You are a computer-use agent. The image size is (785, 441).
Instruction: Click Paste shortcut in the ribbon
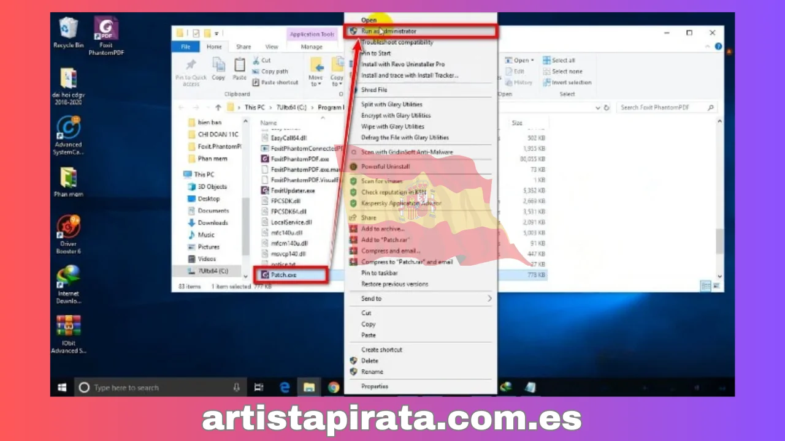tap(275, 82)
